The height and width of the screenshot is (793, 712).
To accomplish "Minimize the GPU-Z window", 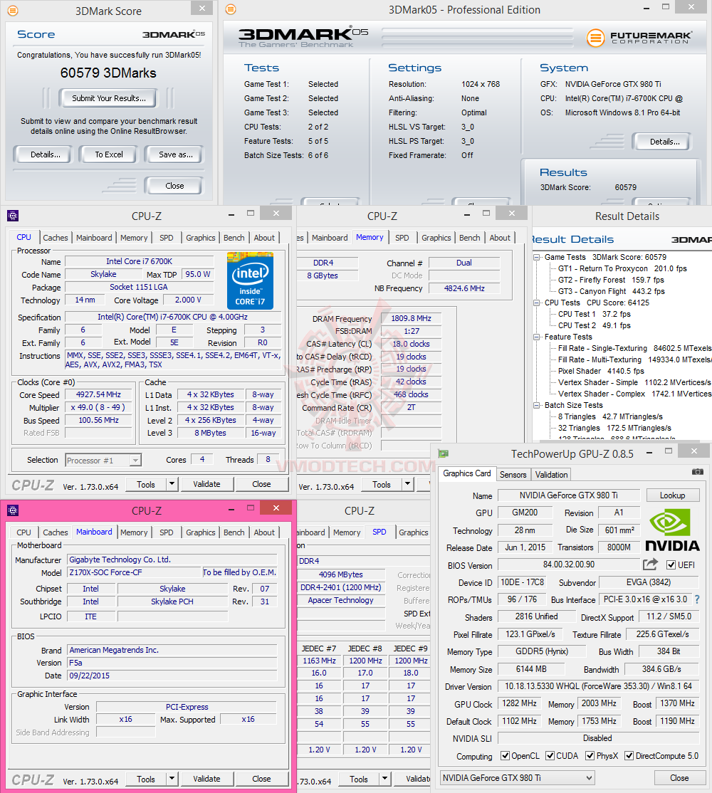I will [649, 453].
